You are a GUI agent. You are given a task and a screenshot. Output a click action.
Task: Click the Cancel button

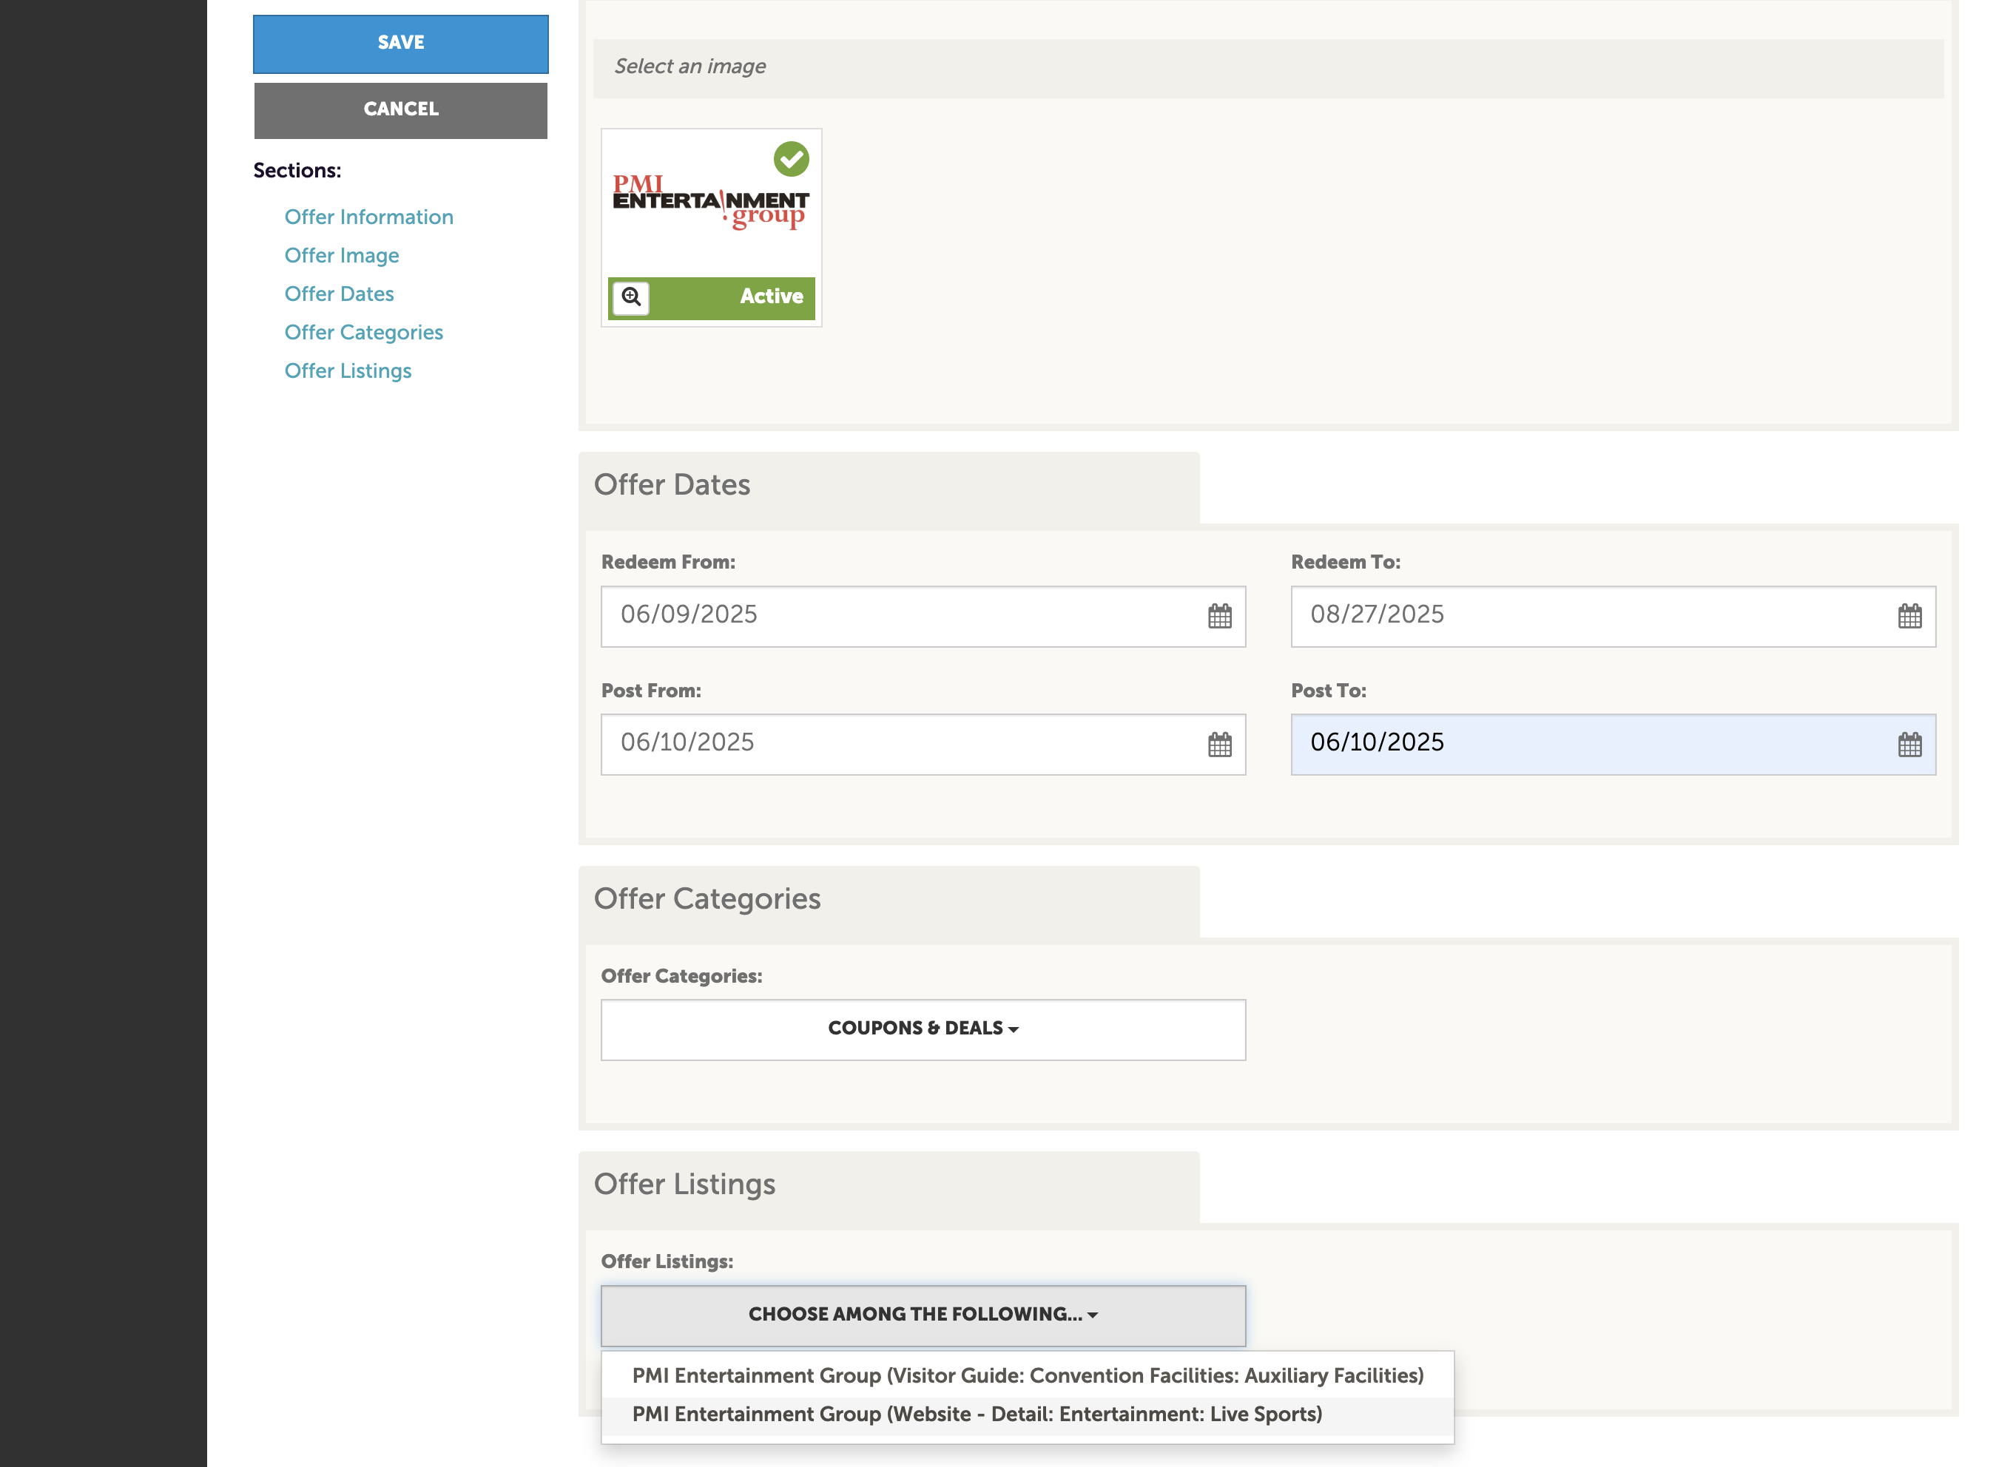[401, 110]
